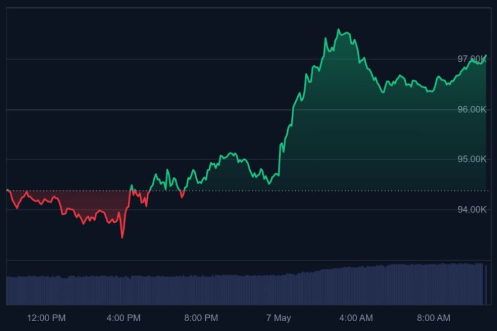Click the last narrow volume bar at the chart's right end

pyautogui.click(x=486, y=285)
